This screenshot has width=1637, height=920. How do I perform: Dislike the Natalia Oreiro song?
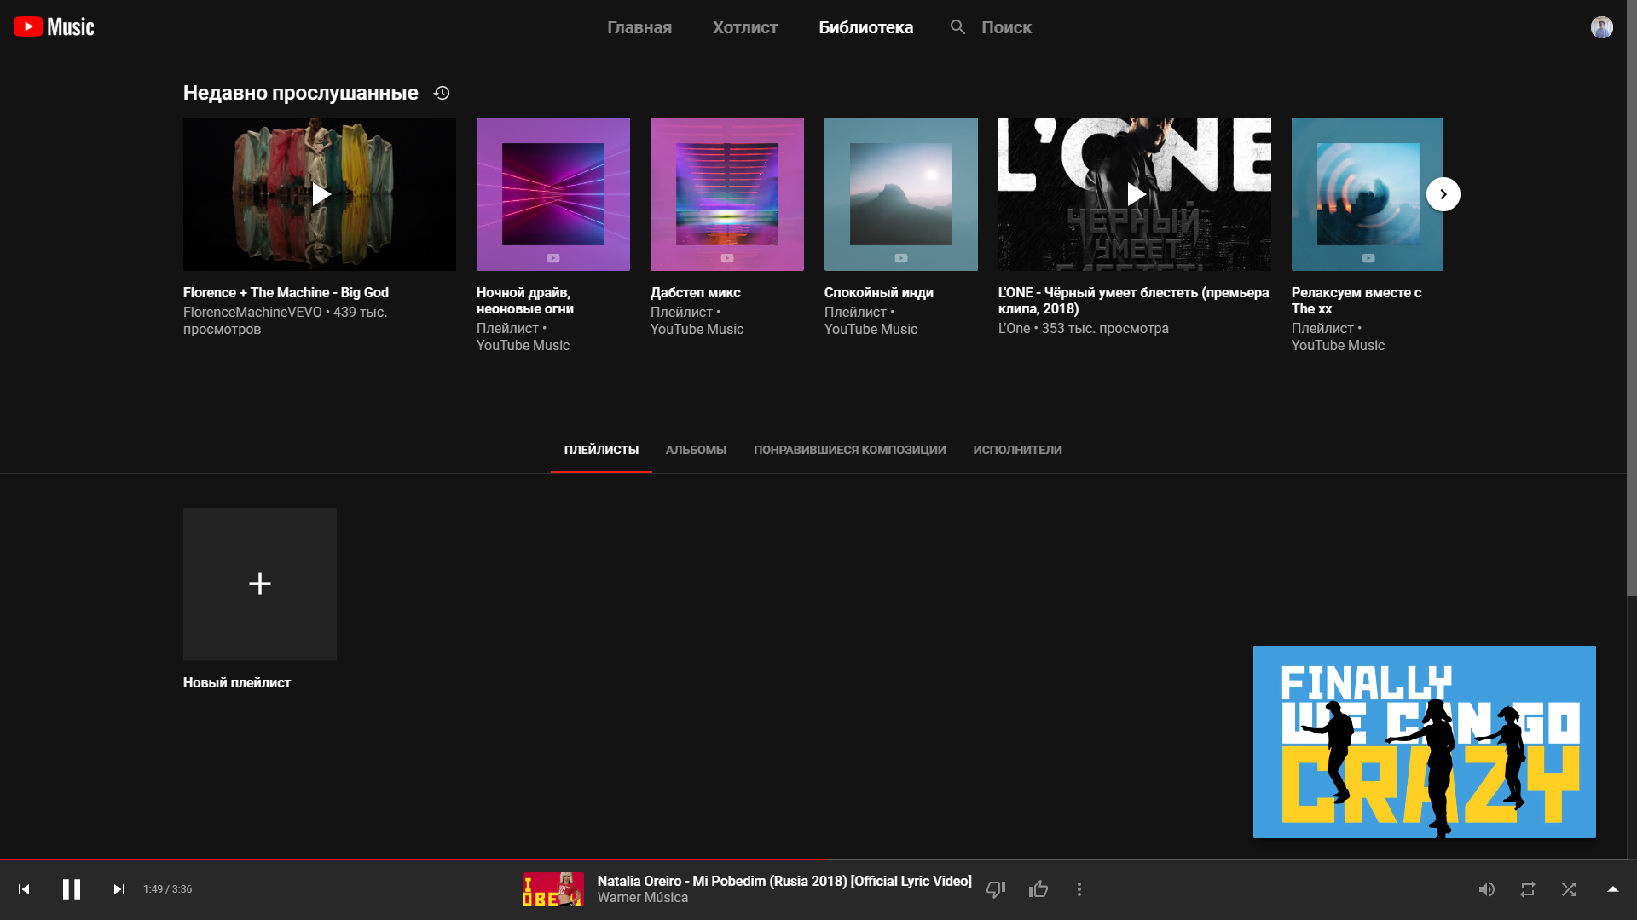(x=996, y=889)
